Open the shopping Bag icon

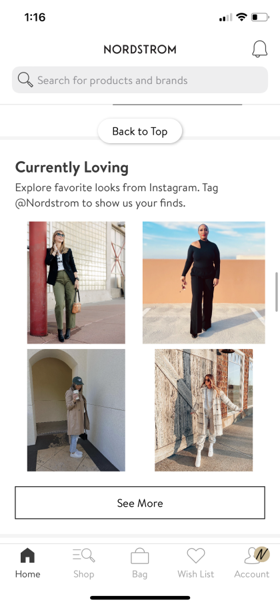pos(139,557)
